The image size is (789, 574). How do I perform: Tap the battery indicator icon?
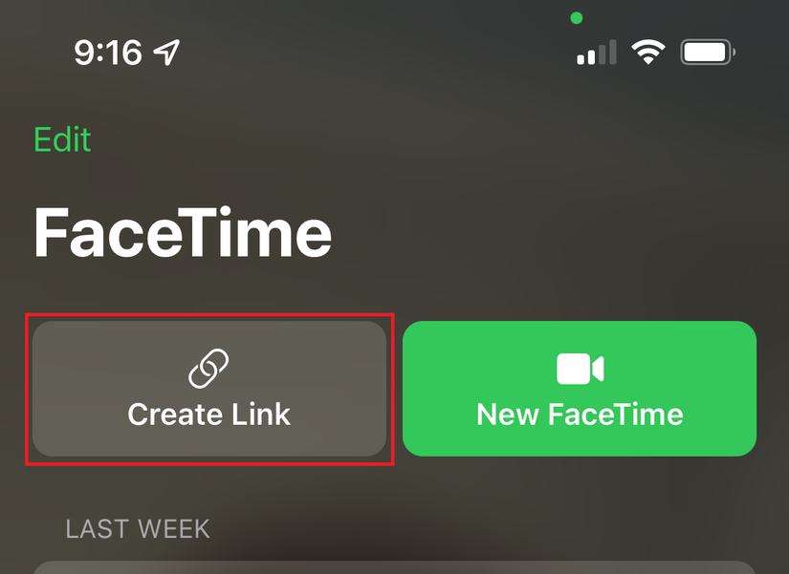pyautogui.click(x=706, y=52)
